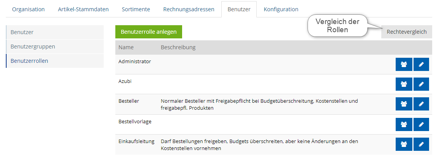Edit the Bestellvorlage role

click(421, 124)
